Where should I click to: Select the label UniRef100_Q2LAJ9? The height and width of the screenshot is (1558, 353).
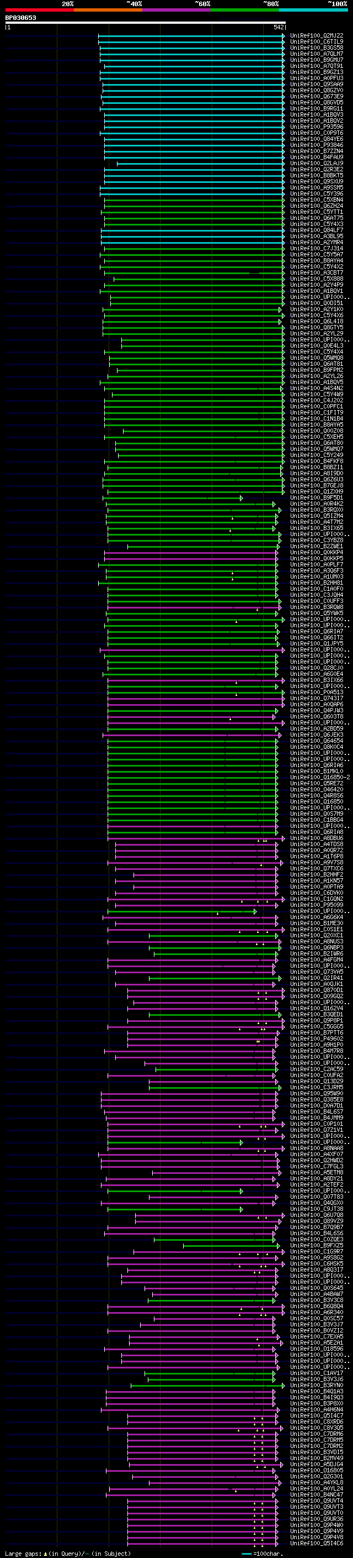coord(317,163)
